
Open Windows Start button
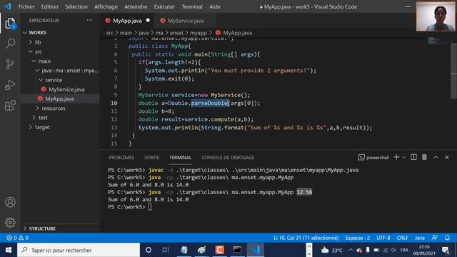(9, 250)
